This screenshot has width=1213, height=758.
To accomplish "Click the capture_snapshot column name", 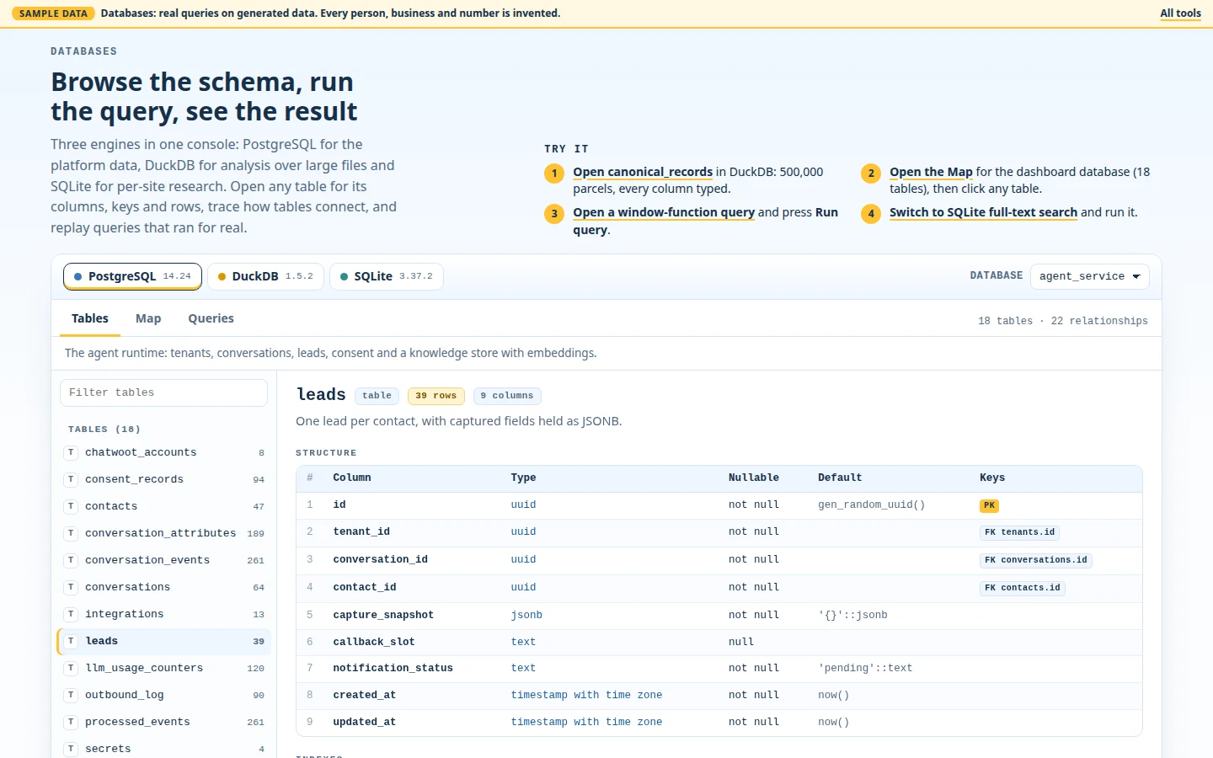I will coord(383,615).
